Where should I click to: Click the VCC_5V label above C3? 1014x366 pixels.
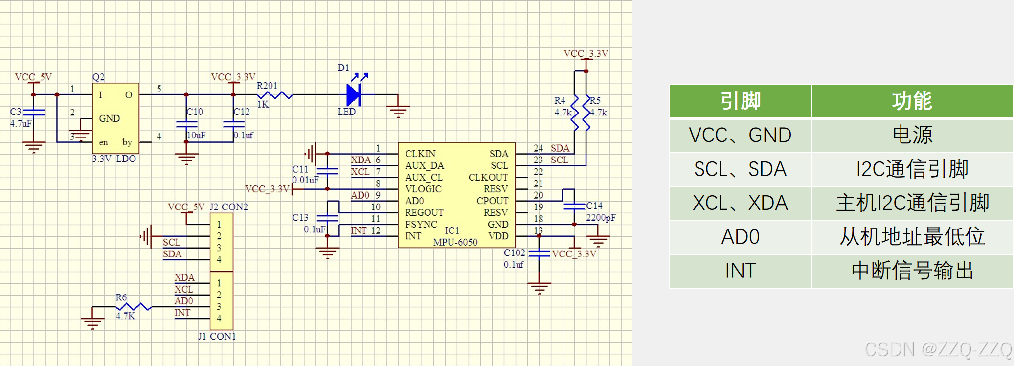click(x=33, y=77)
